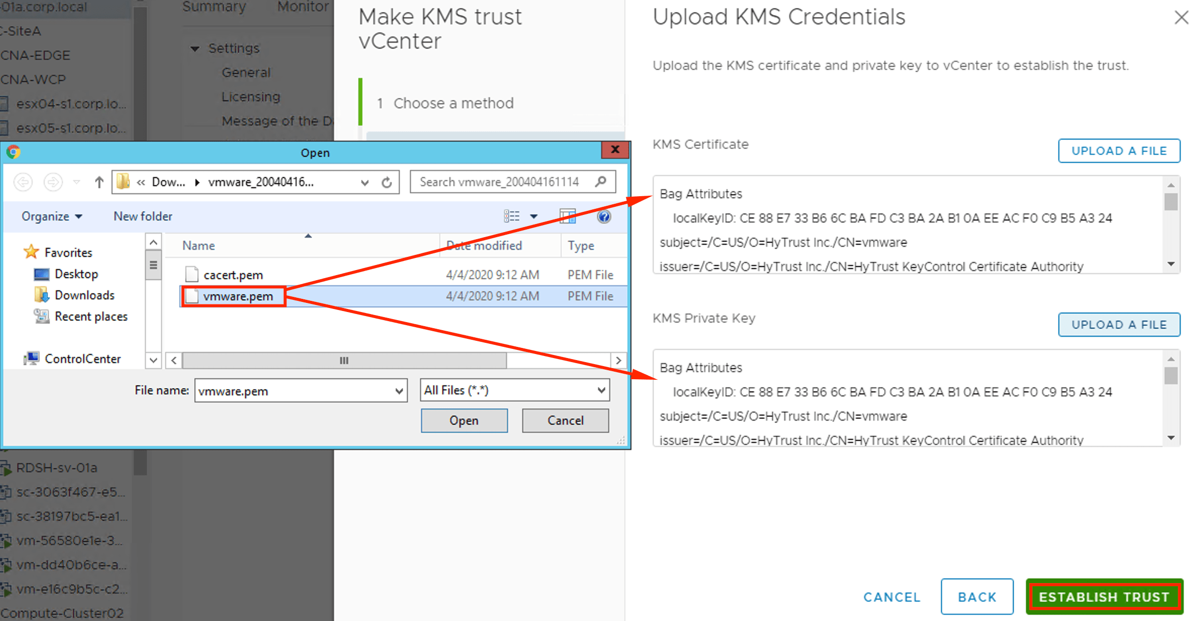Select the cacert.pem file

[x=233, y=275]
